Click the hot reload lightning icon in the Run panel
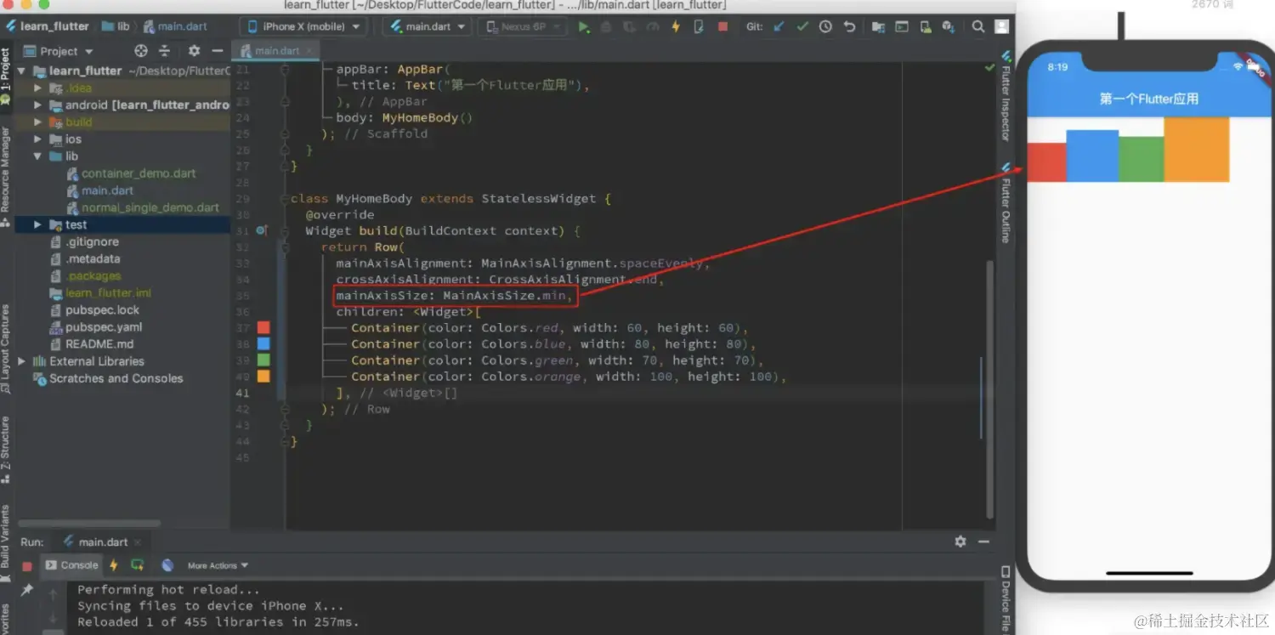 point(114,565)
